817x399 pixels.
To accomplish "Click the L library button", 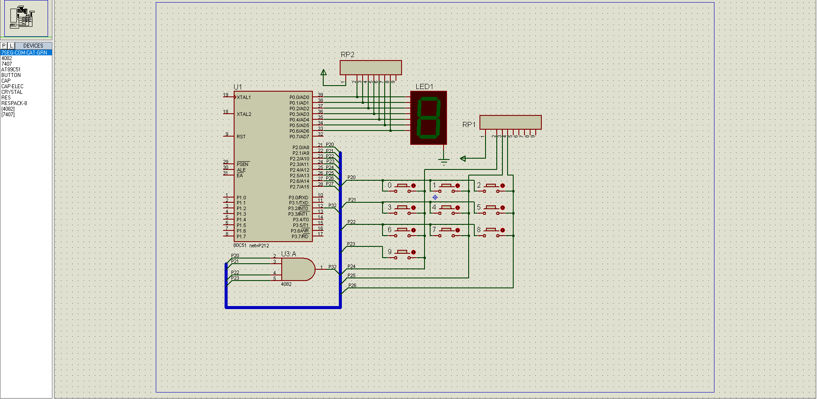I will pos(11,45).
